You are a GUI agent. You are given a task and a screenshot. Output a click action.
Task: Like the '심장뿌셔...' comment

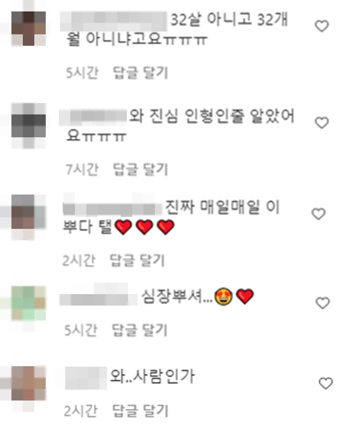click(x=322, y=303)
